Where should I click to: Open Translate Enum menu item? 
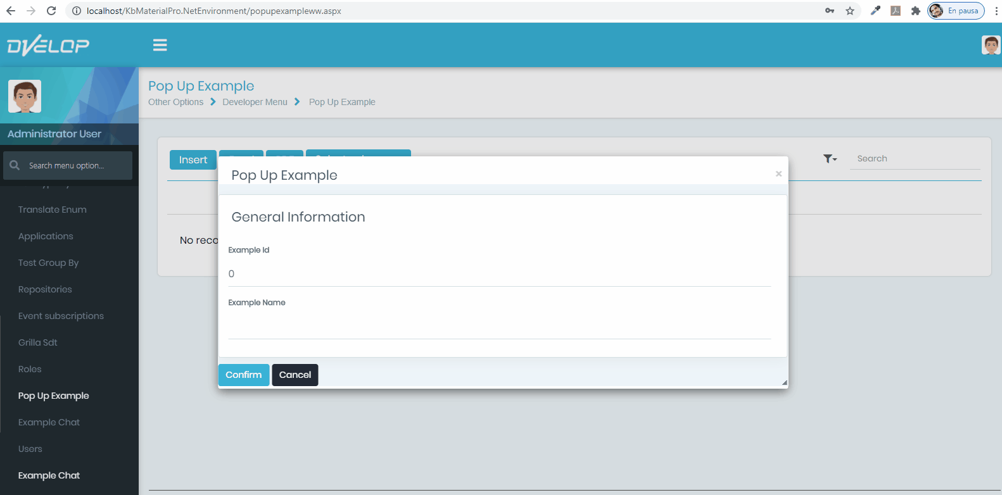[x=53, y=210]
